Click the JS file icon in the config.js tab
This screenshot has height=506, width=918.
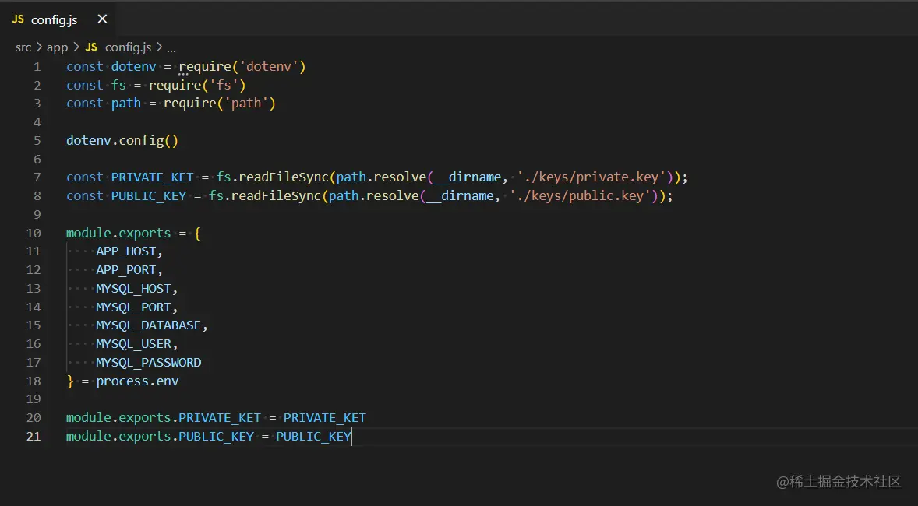click(x=18, y=19)
